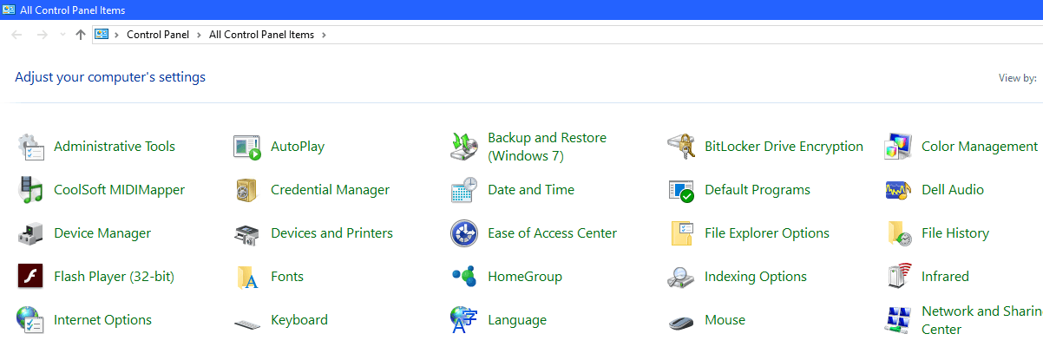Open the HomeGroup text link
The width and height of the screenshot is (1043, 347).
[525, 277]
